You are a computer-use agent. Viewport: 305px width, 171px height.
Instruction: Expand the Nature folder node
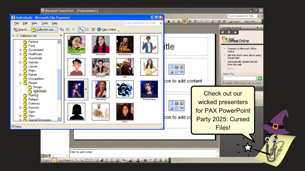[x=20, y=75]
